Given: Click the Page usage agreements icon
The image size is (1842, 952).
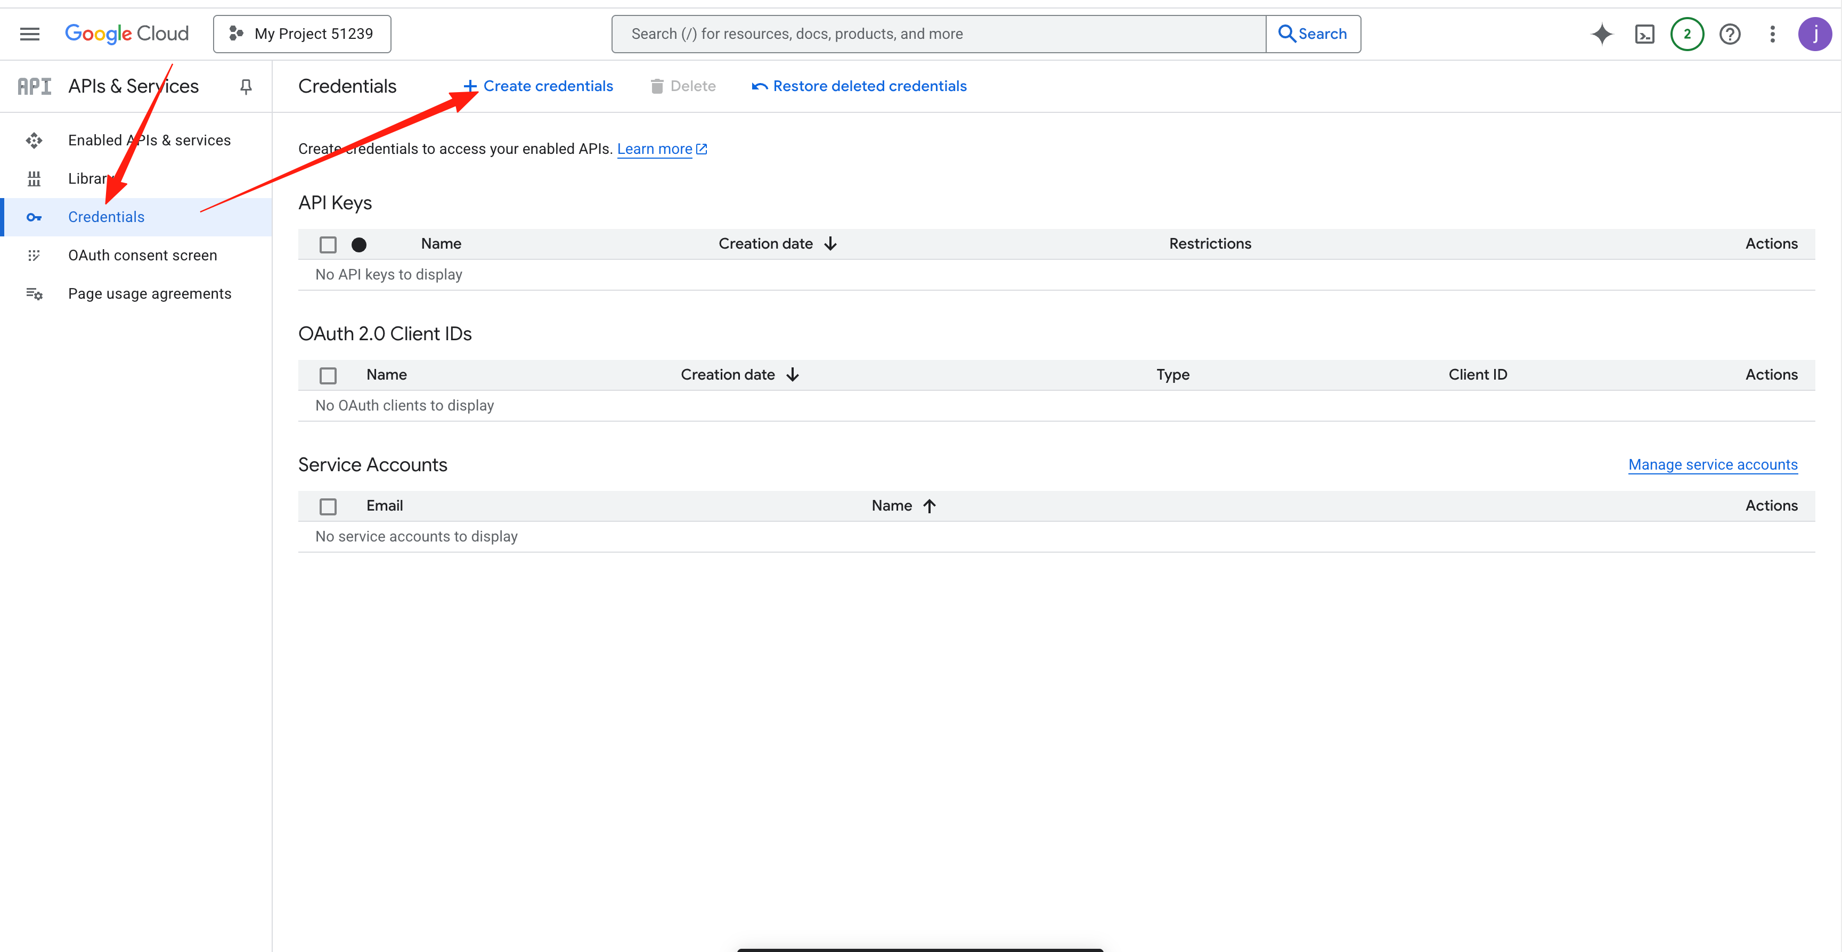Looking at the screenshot, I should pos(34,294).
